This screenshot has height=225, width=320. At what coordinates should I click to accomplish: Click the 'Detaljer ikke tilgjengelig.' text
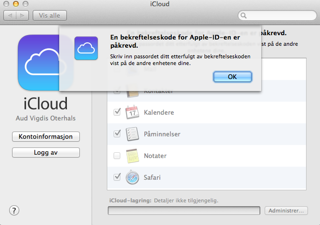(x=186, y=200)
